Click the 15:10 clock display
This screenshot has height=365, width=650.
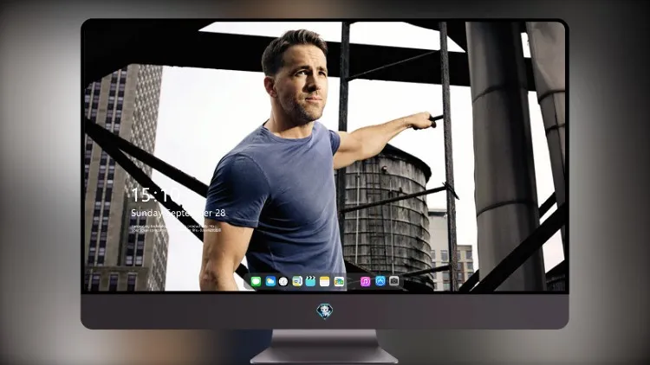(x=155, y=195)
